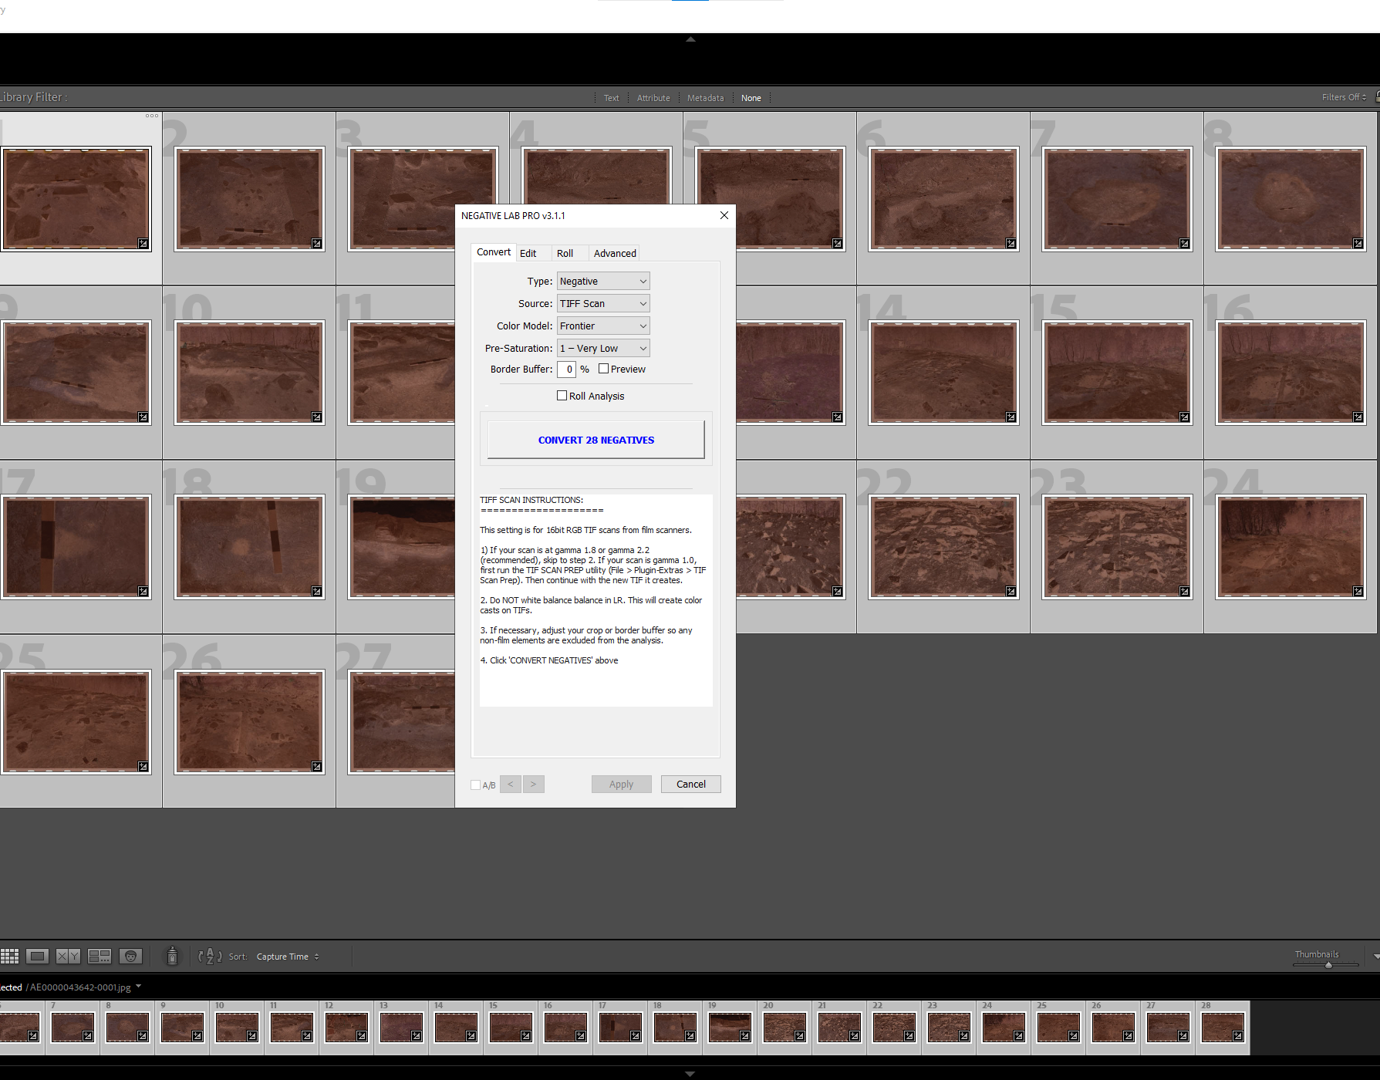This screenshot has width=1380, height=1080.
Task: Switch to Loupe view icon
Action: (37, 957)
